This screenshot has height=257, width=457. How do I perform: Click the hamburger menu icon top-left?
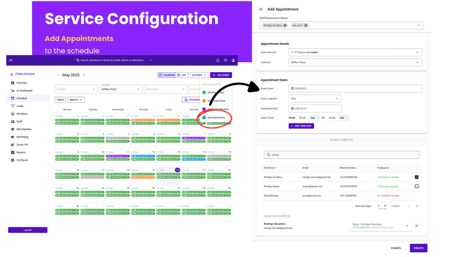point(11,60)
